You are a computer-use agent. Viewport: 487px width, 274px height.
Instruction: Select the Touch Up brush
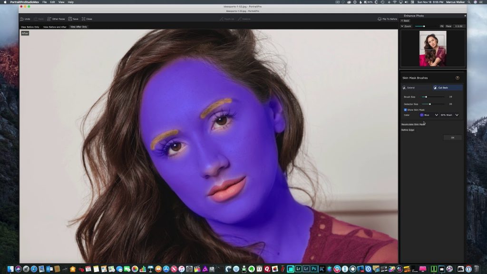[x=227, y=19]
